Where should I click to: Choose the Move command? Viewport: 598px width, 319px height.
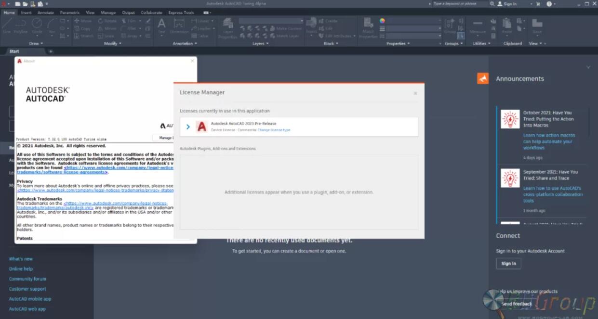83,21
